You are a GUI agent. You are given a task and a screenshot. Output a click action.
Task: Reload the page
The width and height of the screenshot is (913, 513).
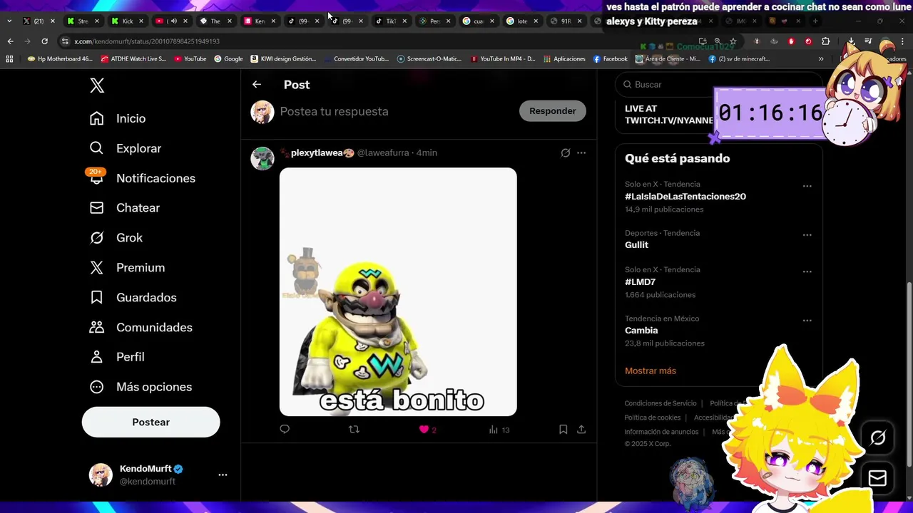point(44,41)
